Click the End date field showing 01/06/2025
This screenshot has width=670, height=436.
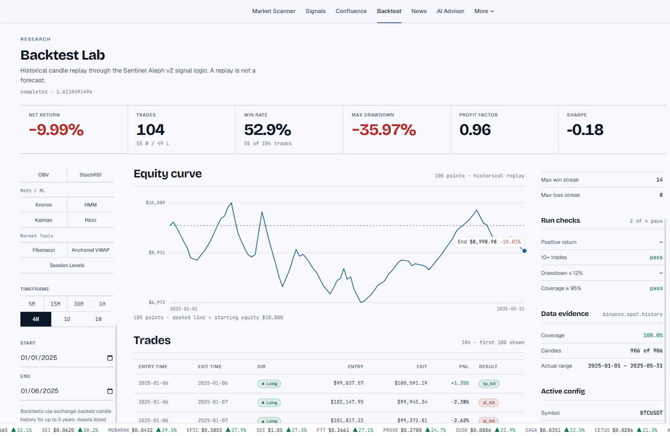point(67,391)
